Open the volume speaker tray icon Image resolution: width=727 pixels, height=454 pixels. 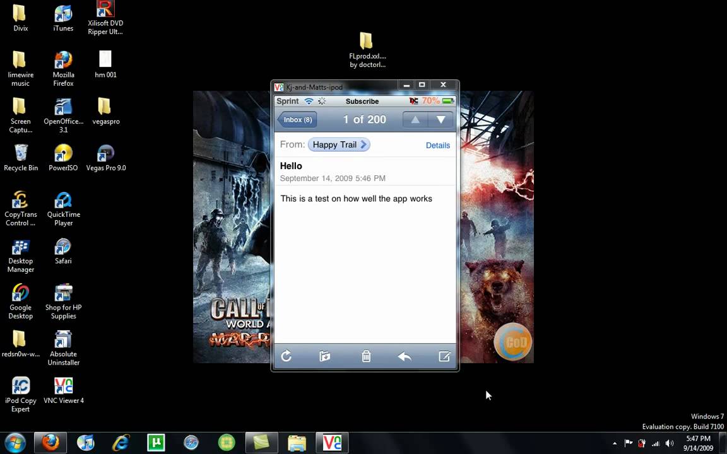[x=670, y=443]
